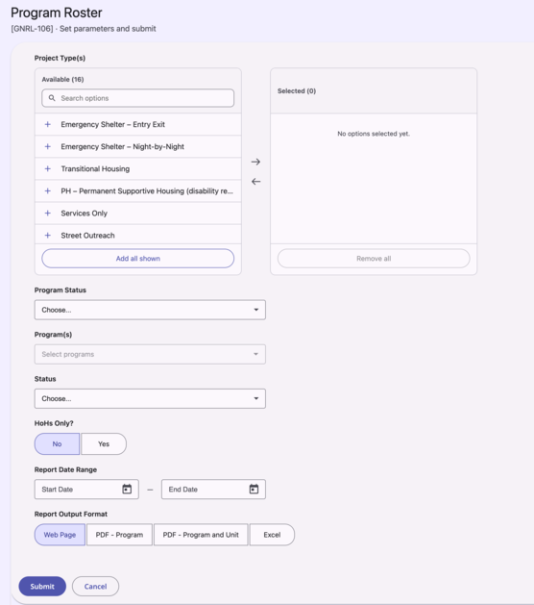Set HoHs Only to No
This screenshot has width=534, height=605.
pyautogui.click(x=57, y=443)
